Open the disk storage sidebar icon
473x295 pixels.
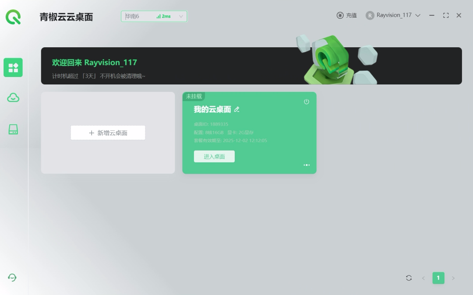tap(13, 129)
